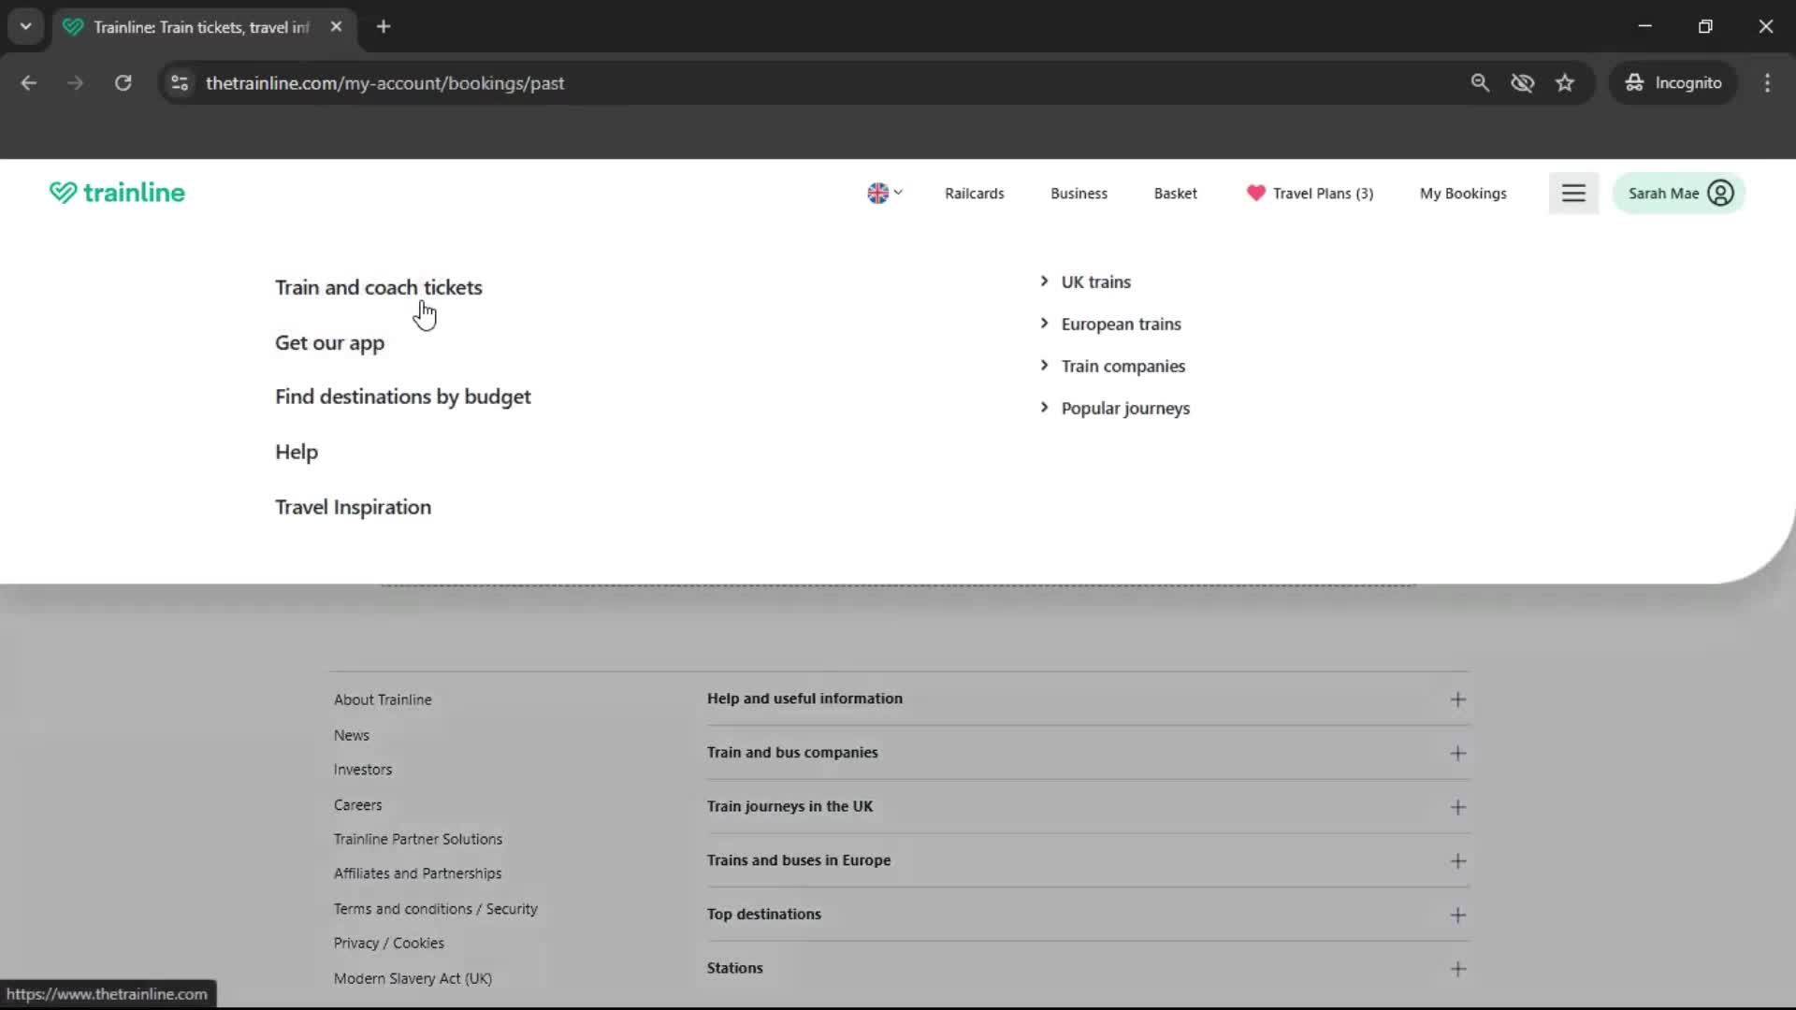Open My Bookings from the header
Viewport: 1796px width, 1010px height.
click(x=1463, y=193)
